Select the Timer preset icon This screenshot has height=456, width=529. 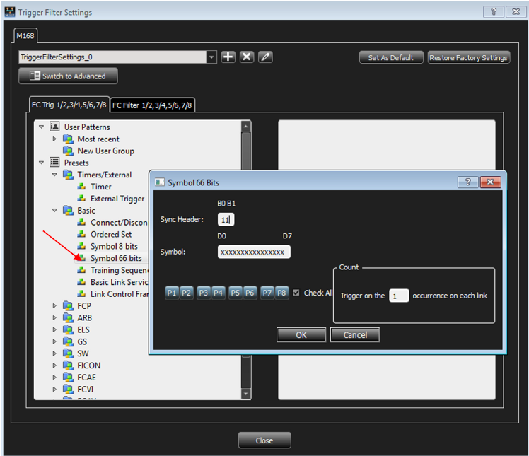[81, 187]
